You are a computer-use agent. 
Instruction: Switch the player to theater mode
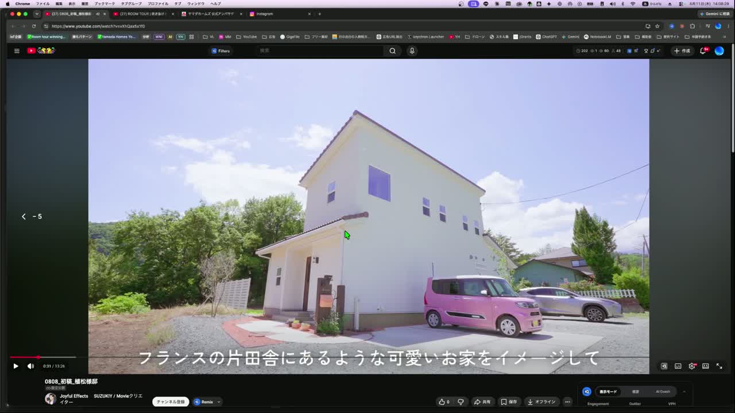[706, 366]
